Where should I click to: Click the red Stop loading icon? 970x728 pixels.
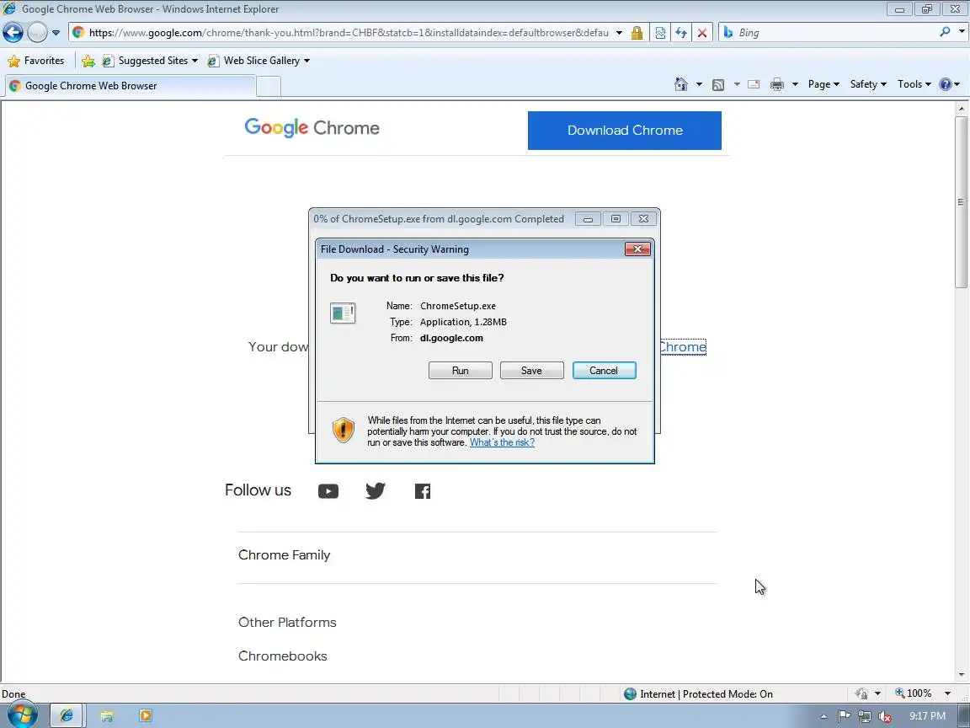(702, 33)
